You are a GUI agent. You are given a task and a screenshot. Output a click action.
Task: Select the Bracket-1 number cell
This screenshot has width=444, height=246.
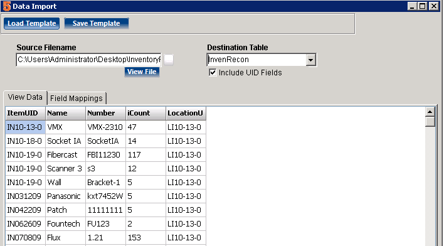pos(105,182)
